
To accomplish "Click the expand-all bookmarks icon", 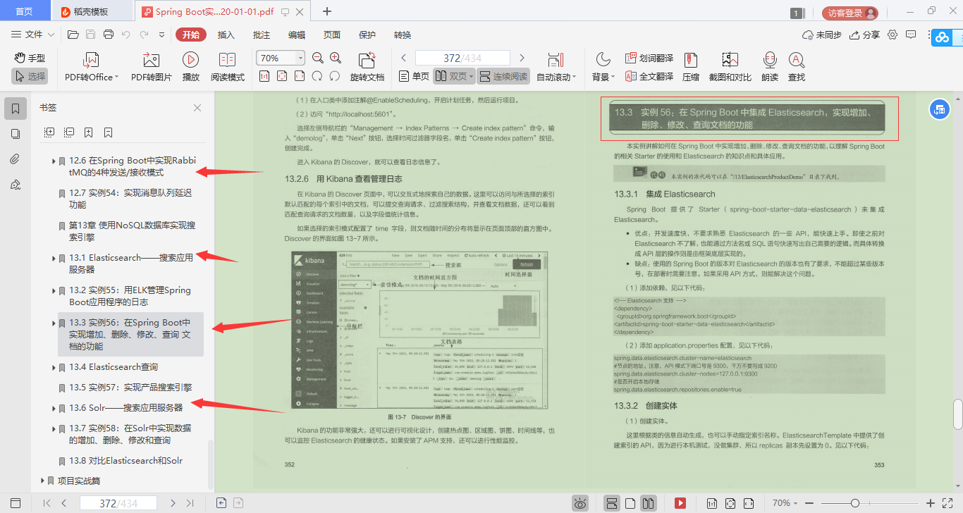I will (49, 132).
